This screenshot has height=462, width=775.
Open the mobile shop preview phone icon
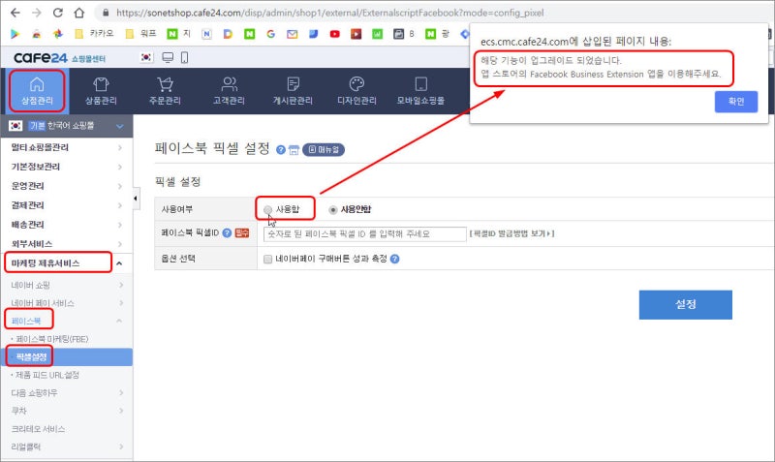pyautogui.click(x=184, y=58)
